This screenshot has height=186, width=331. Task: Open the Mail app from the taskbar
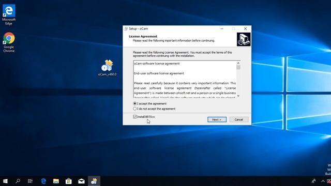pyautogui.click(x=81, y=181)
